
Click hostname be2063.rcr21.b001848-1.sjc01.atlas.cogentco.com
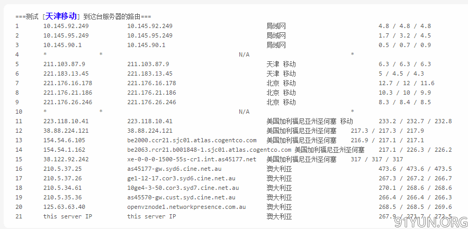pyautogui.click(x=209, y=150)
